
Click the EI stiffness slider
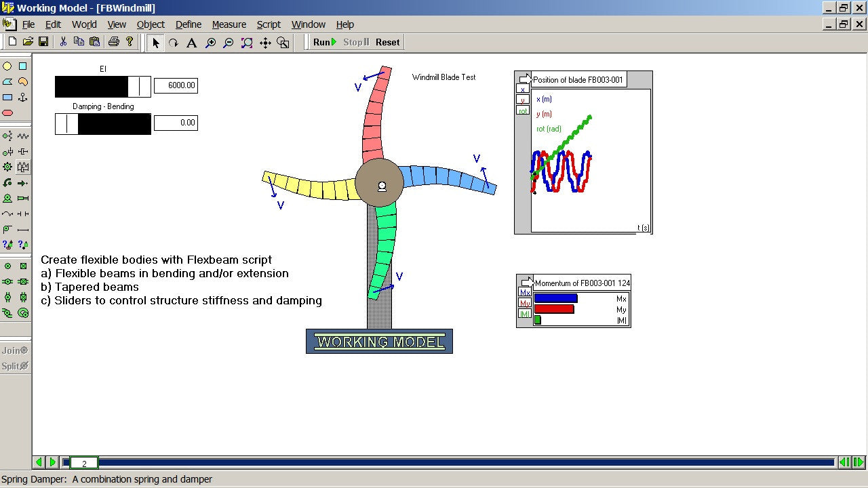point(103,87)
